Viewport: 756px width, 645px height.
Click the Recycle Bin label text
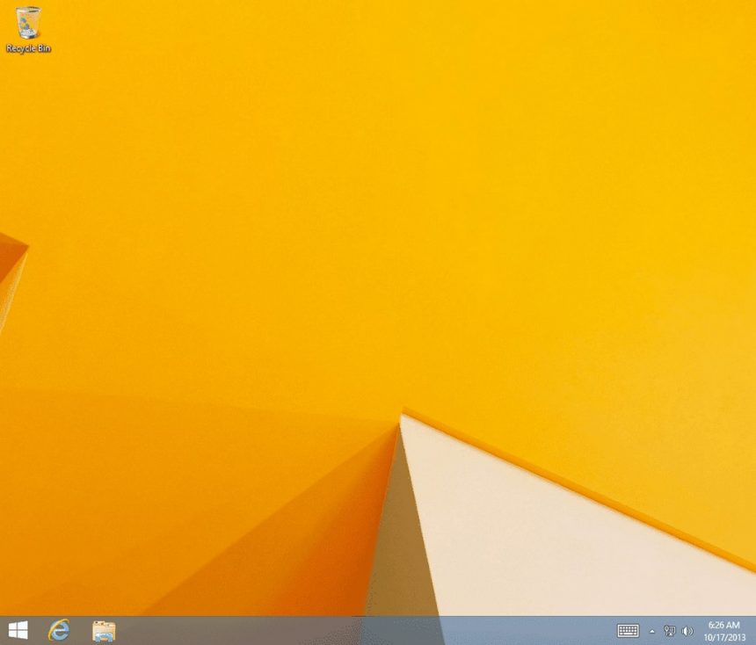tap(29, 47)
